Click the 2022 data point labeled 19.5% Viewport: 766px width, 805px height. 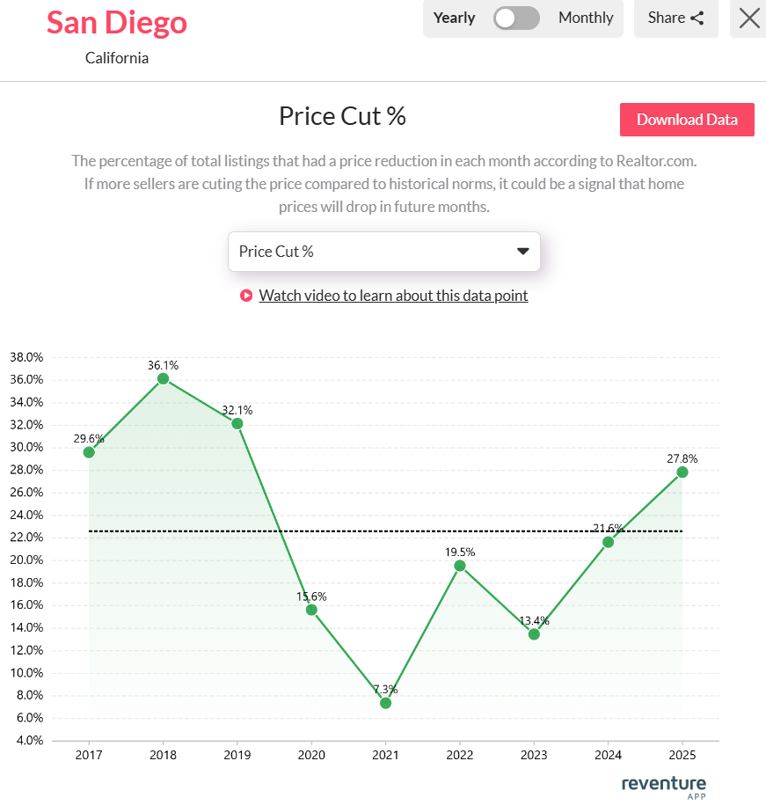pos(460,566)
